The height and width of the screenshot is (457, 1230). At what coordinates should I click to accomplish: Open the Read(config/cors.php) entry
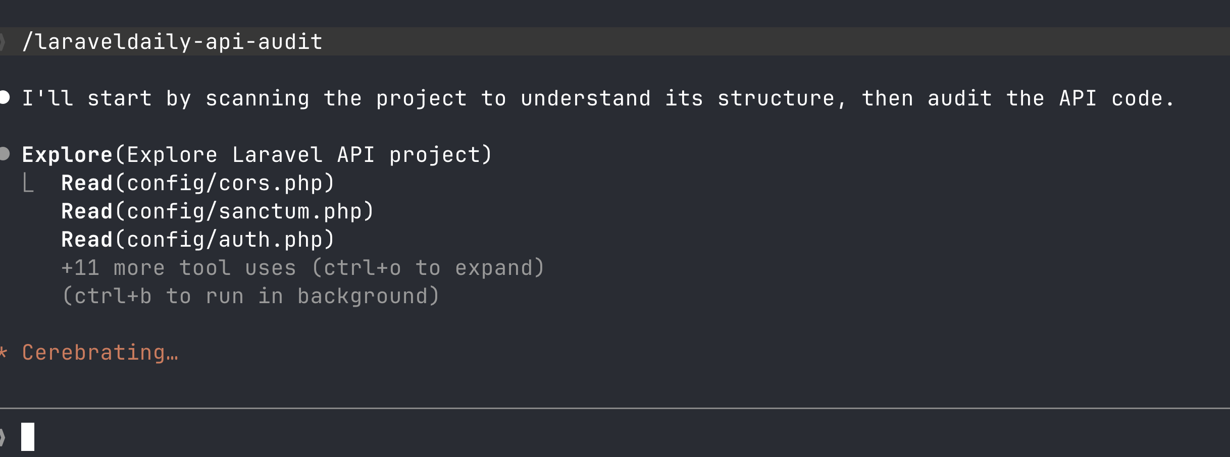[197, 183]
